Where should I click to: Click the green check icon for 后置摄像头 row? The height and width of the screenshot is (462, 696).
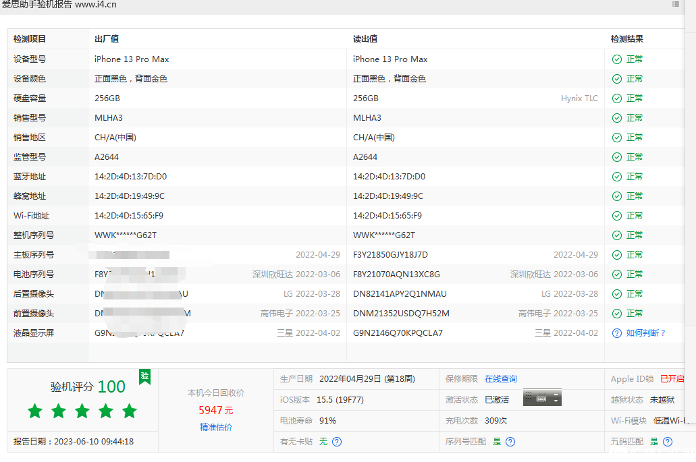point(617,294)
